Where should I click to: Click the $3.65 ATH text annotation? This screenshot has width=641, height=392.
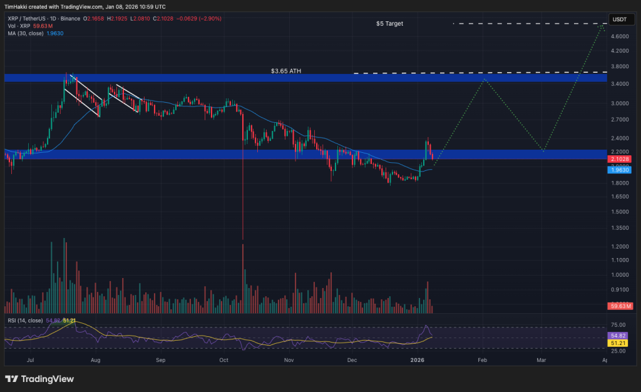pos(285,71)
